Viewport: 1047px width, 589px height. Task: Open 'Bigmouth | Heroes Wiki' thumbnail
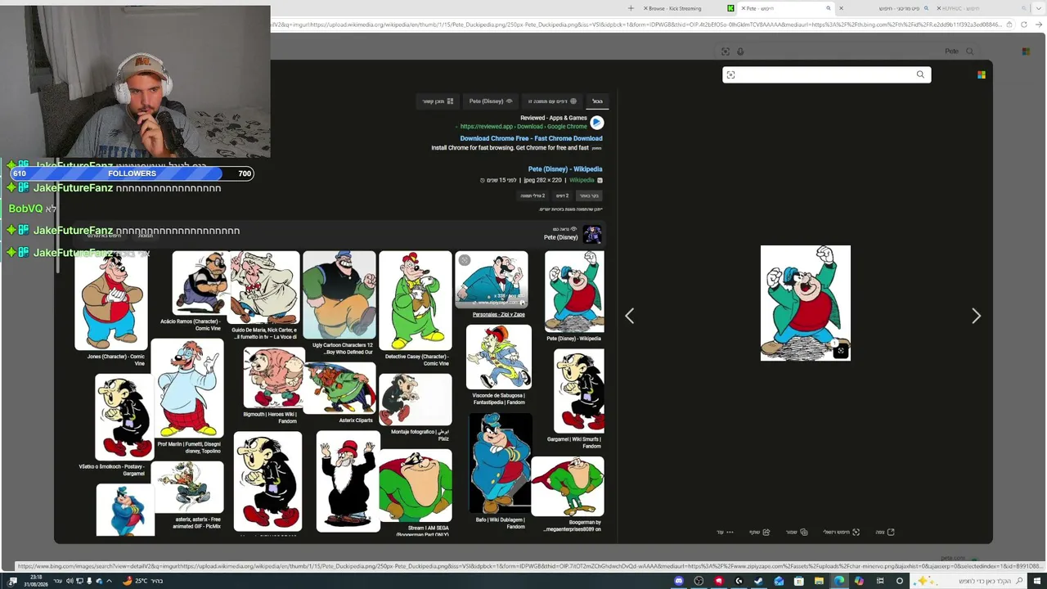[x=274, y=378]
